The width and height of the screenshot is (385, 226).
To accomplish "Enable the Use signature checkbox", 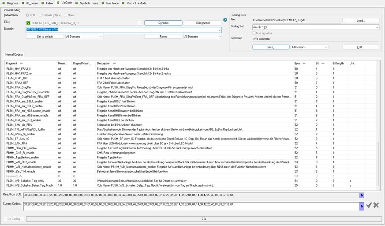I will pyautogui.click(x=252, y=33).
